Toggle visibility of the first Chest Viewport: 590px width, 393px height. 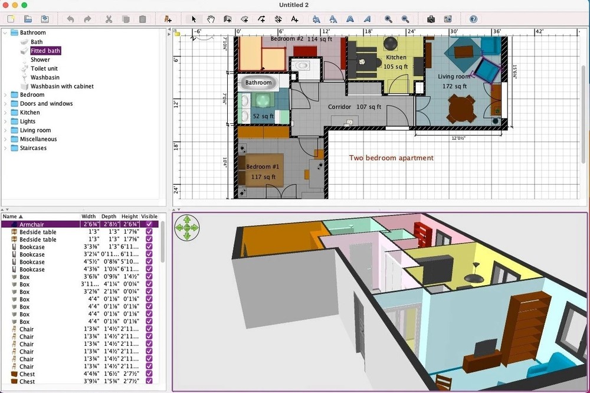pos(149,374)
